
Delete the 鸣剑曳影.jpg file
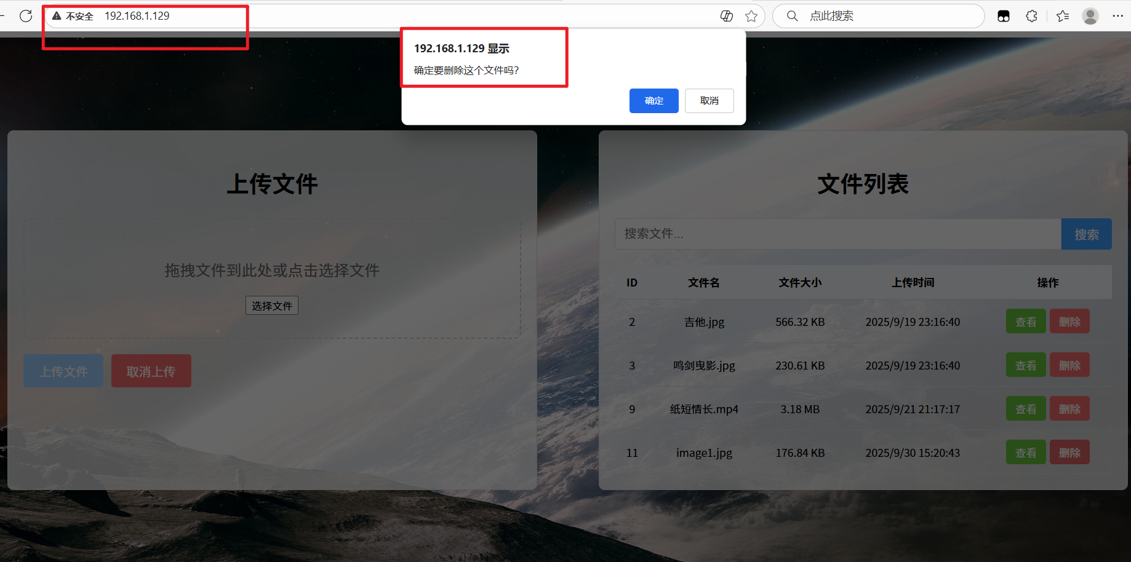[1069, 365]
